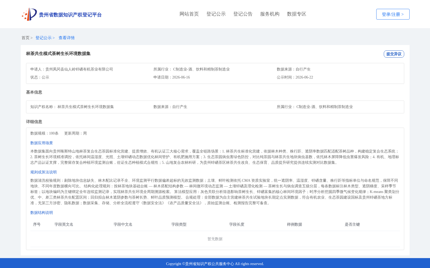
Task: Click the 提交异议 button
Action: tap(394, 54)
